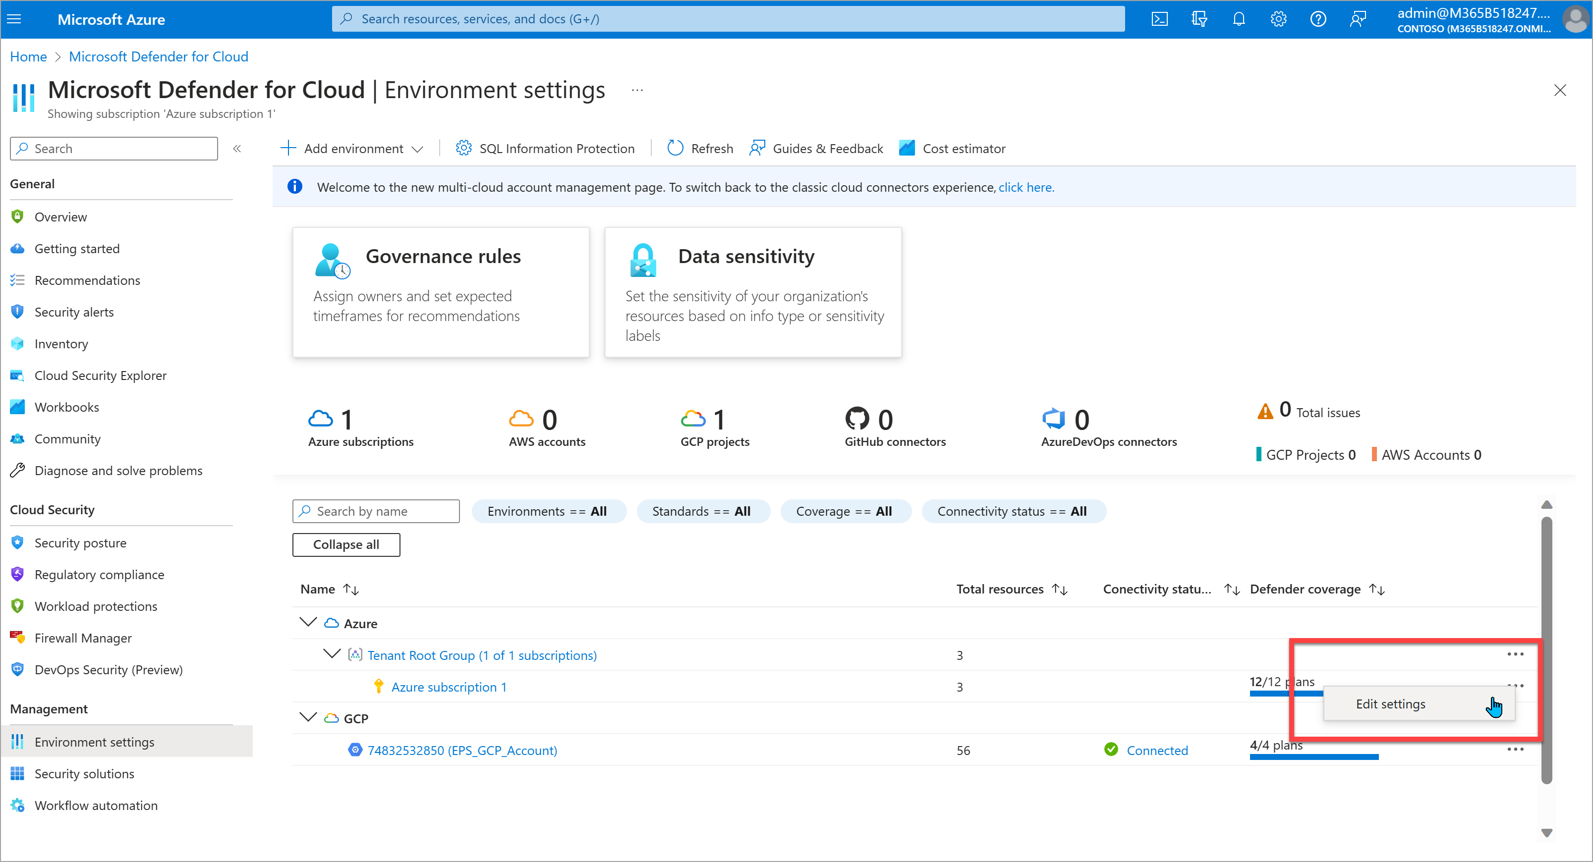The width and height of the screenshot is (1593, 862).
Task: Click Add environment button
Action: click(x=350, y=148)
